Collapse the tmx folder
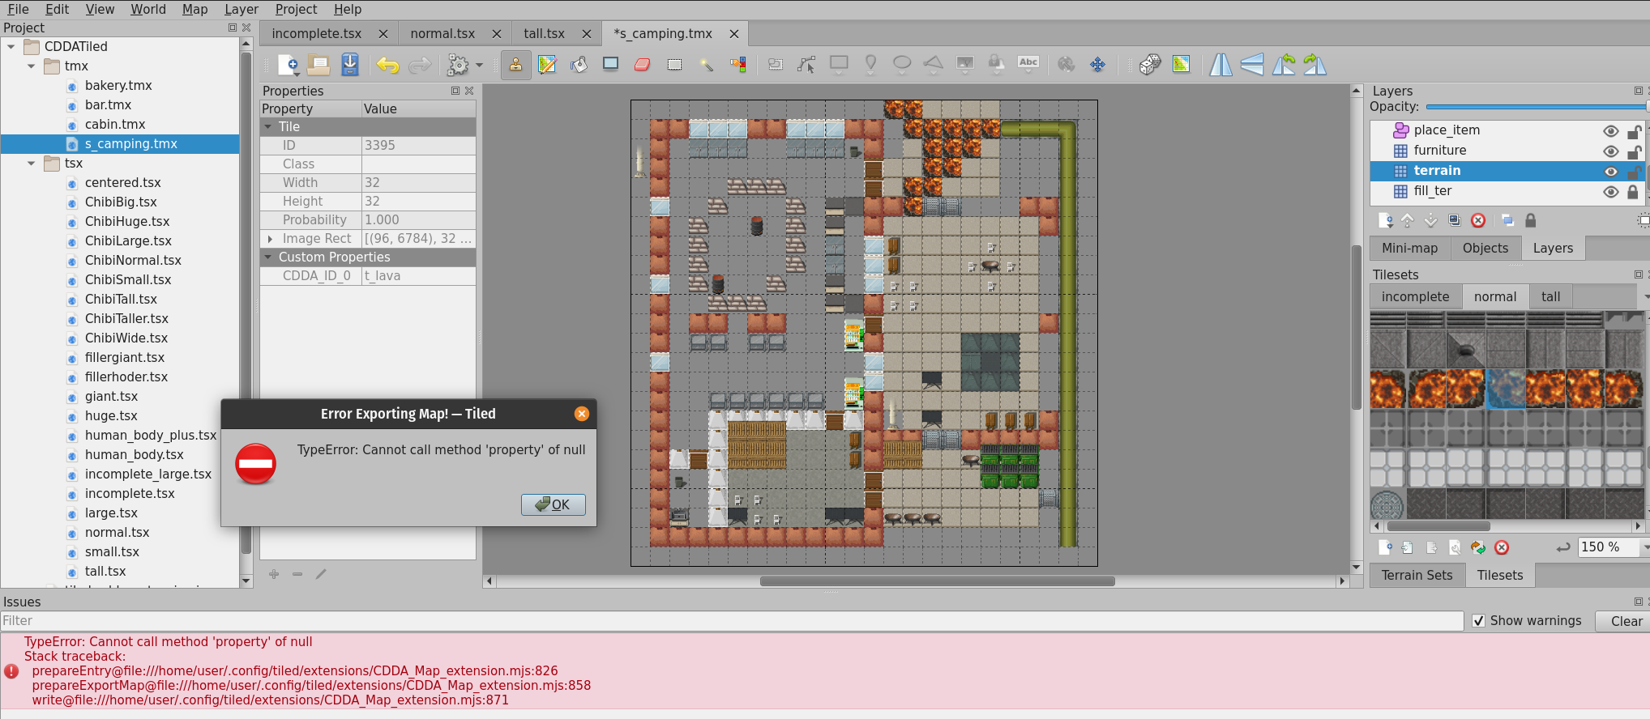Image resolution: width=1650 pixels, height=719 pixels. pos(31,66)
